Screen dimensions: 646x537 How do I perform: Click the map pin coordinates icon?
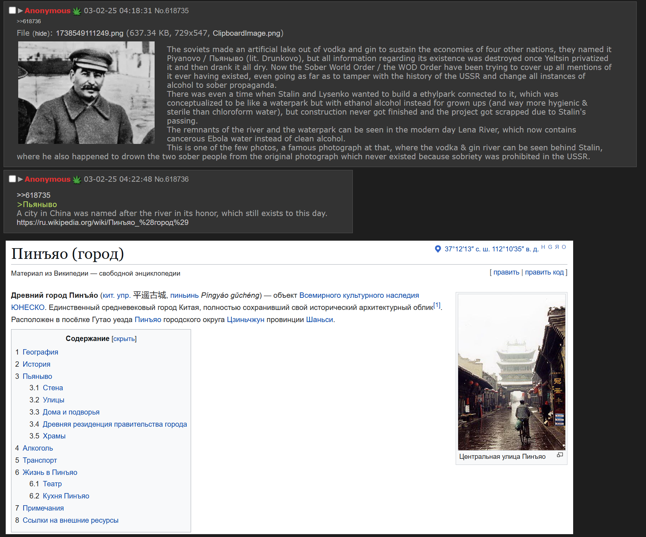pos(438,249)
